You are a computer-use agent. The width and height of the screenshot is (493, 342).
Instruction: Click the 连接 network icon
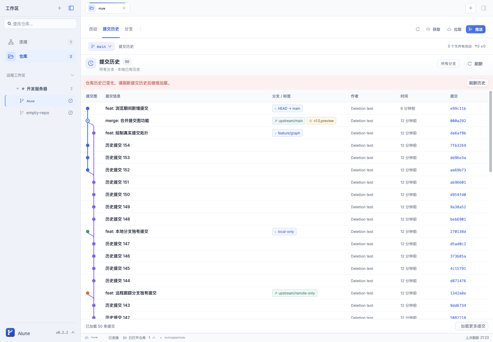tap(11, 42)
